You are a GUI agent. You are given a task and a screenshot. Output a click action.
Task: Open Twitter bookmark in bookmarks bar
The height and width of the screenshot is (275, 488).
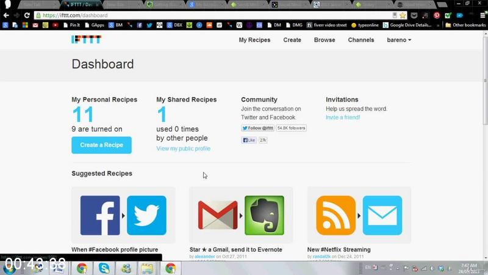click(x=149, y=25)
